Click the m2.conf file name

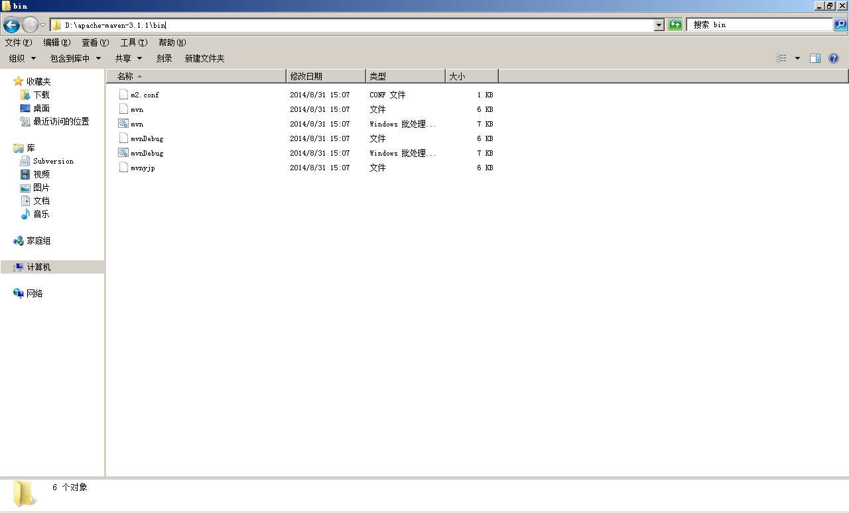[145, 95]
